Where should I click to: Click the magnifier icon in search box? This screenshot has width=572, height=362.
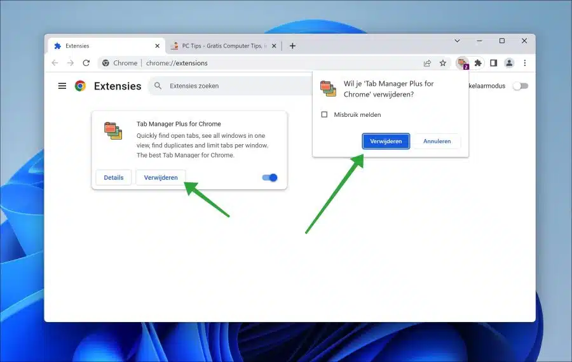[x=158, y=86]
